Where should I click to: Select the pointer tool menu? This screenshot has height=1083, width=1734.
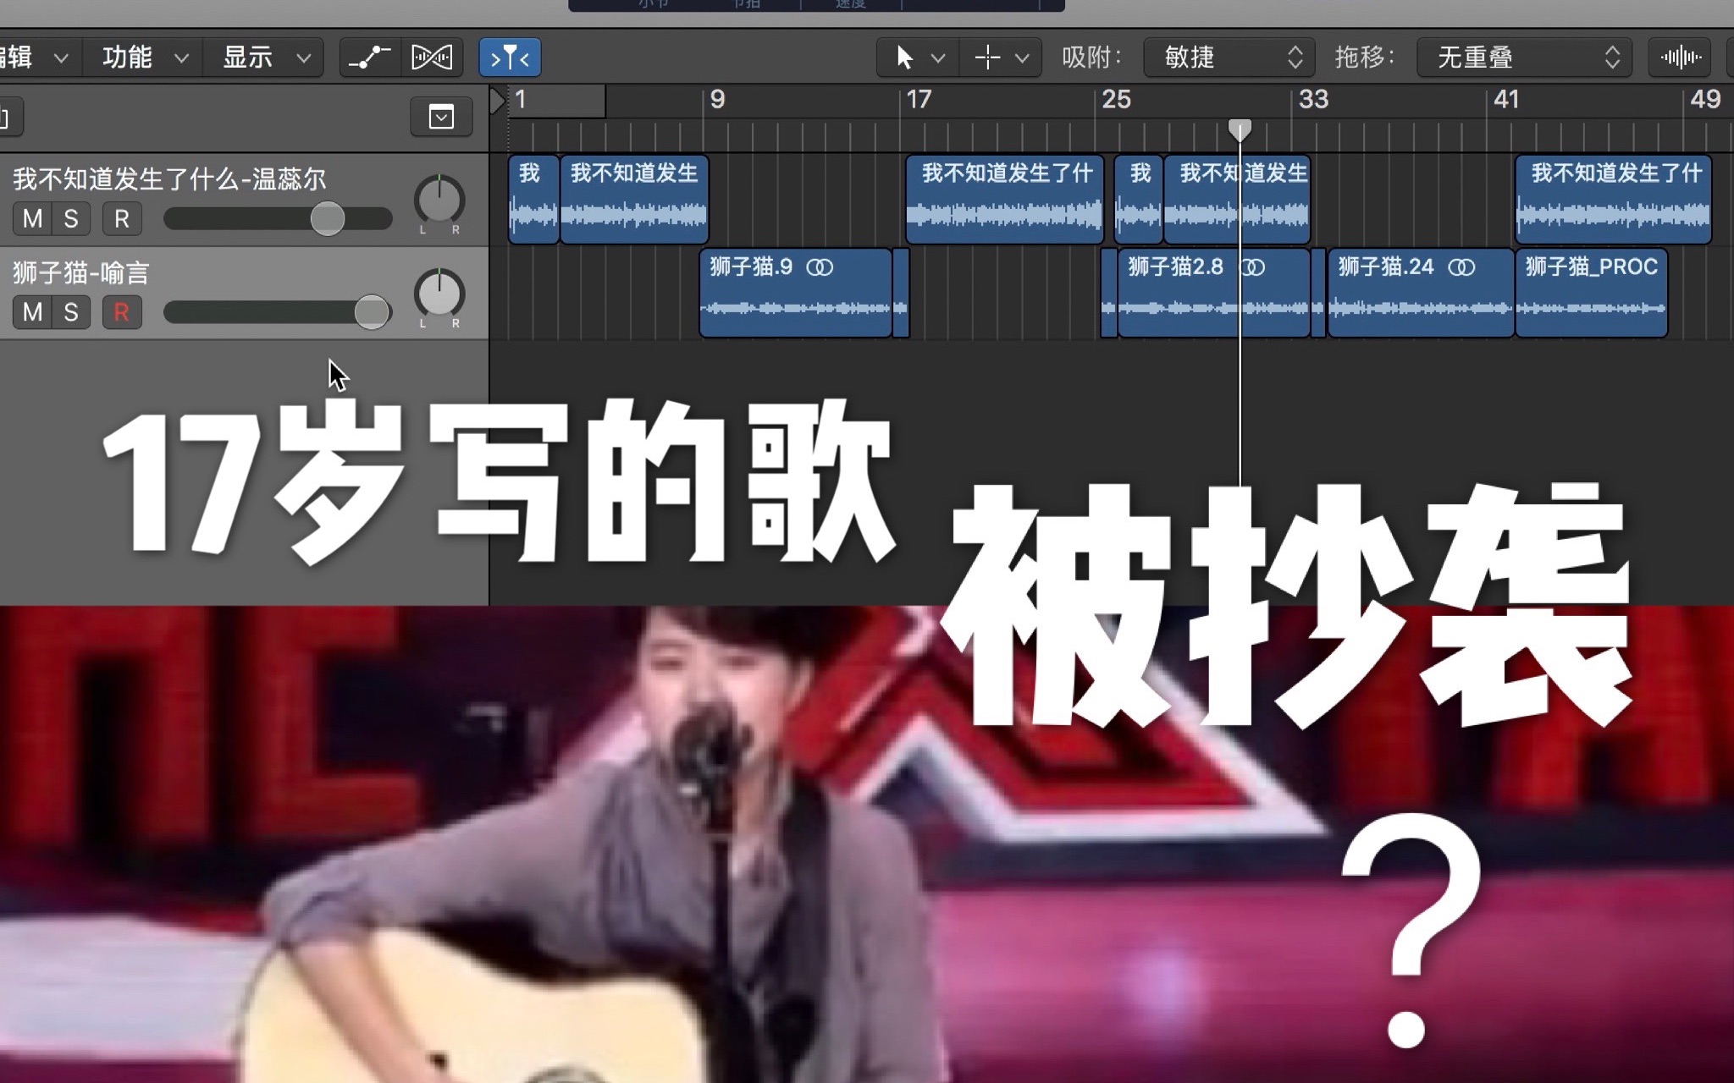(x=918, y=58)
